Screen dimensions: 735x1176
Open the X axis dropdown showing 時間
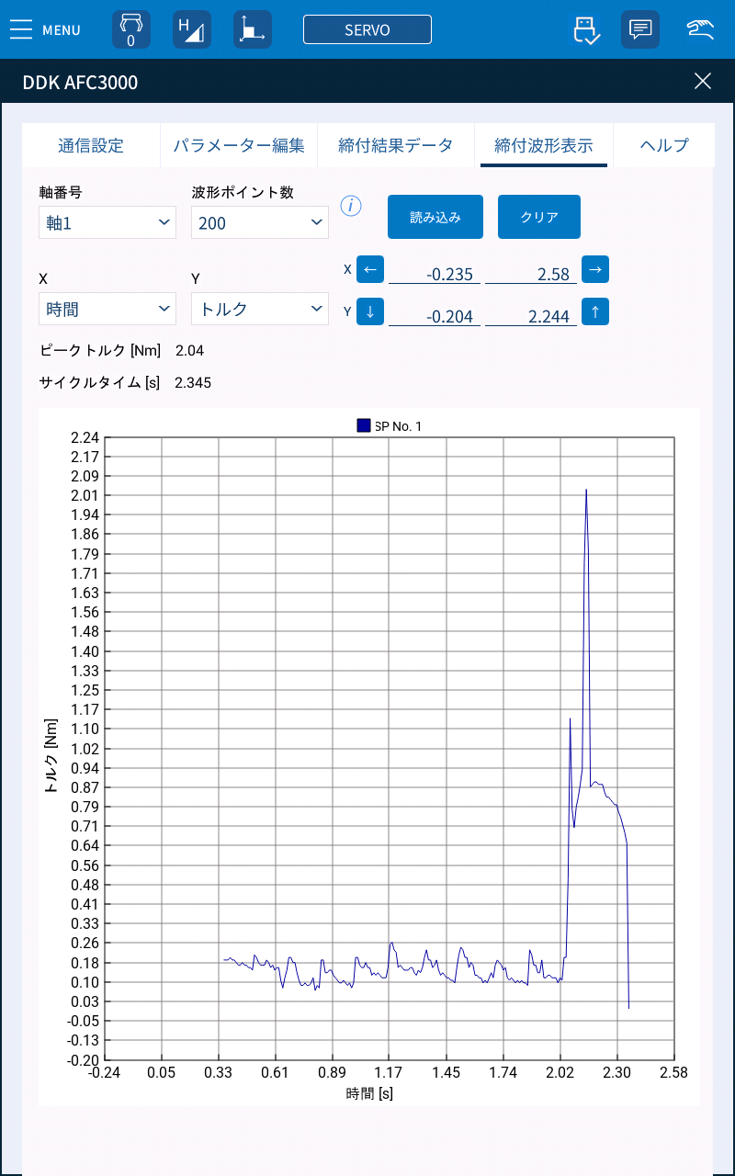pyautogui.click(x=107, y=309)
